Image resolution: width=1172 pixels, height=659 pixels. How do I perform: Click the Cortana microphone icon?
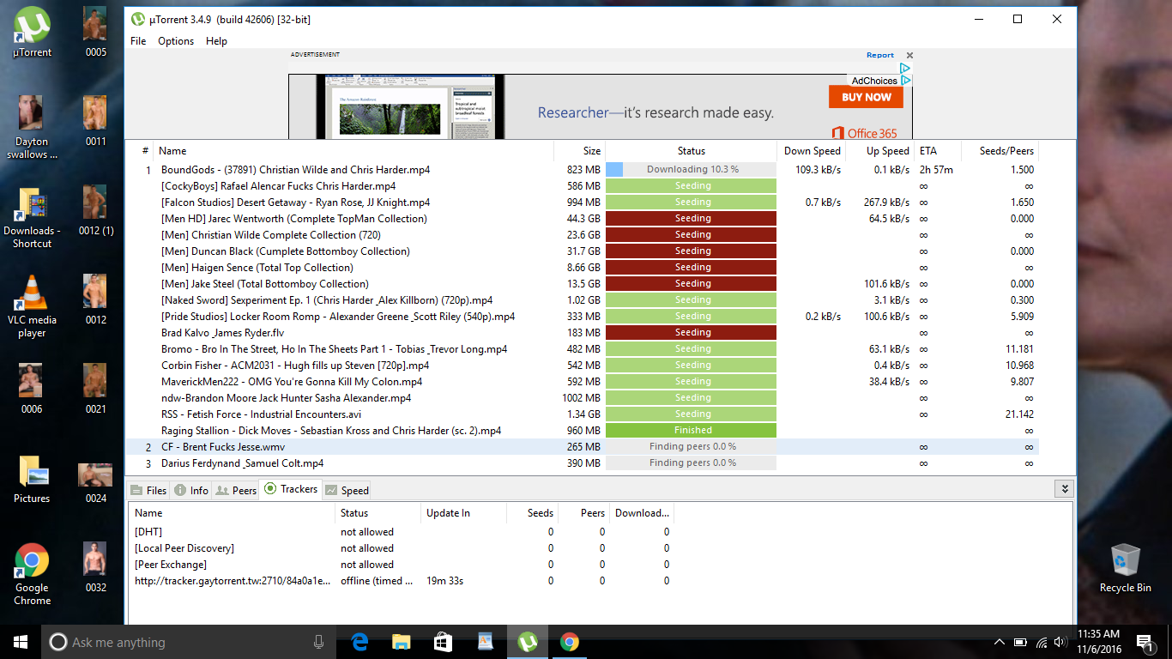pyautogui.click(x=319, y=642)
